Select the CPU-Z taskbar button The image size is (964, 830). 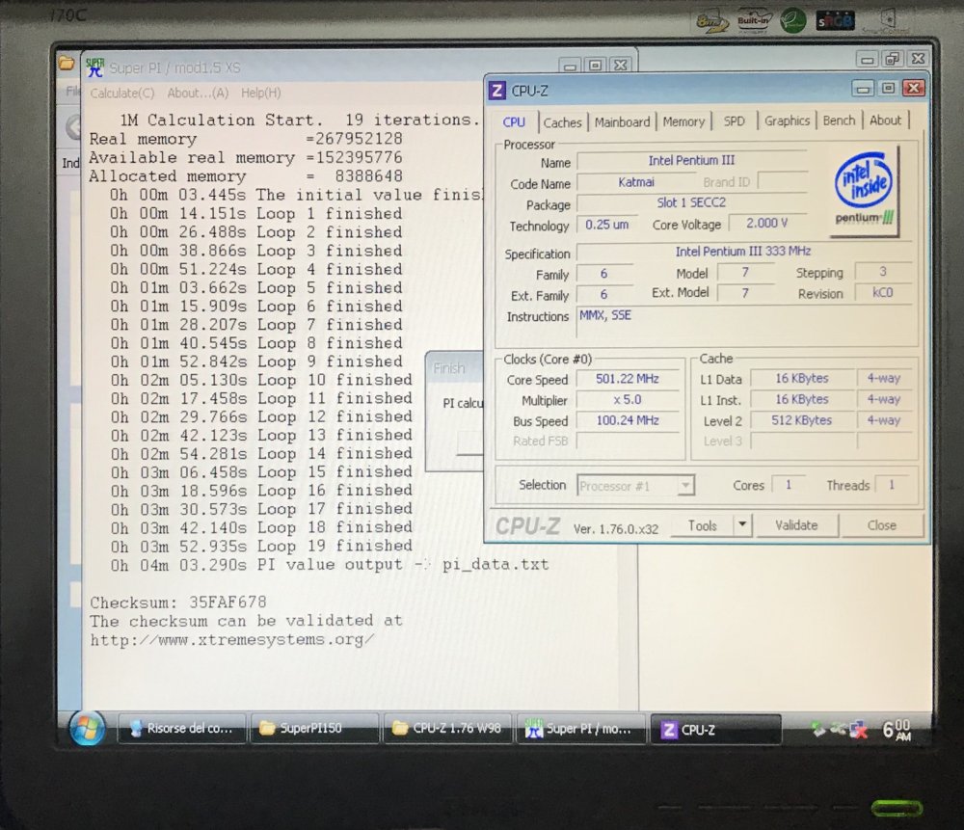(717, 729)
